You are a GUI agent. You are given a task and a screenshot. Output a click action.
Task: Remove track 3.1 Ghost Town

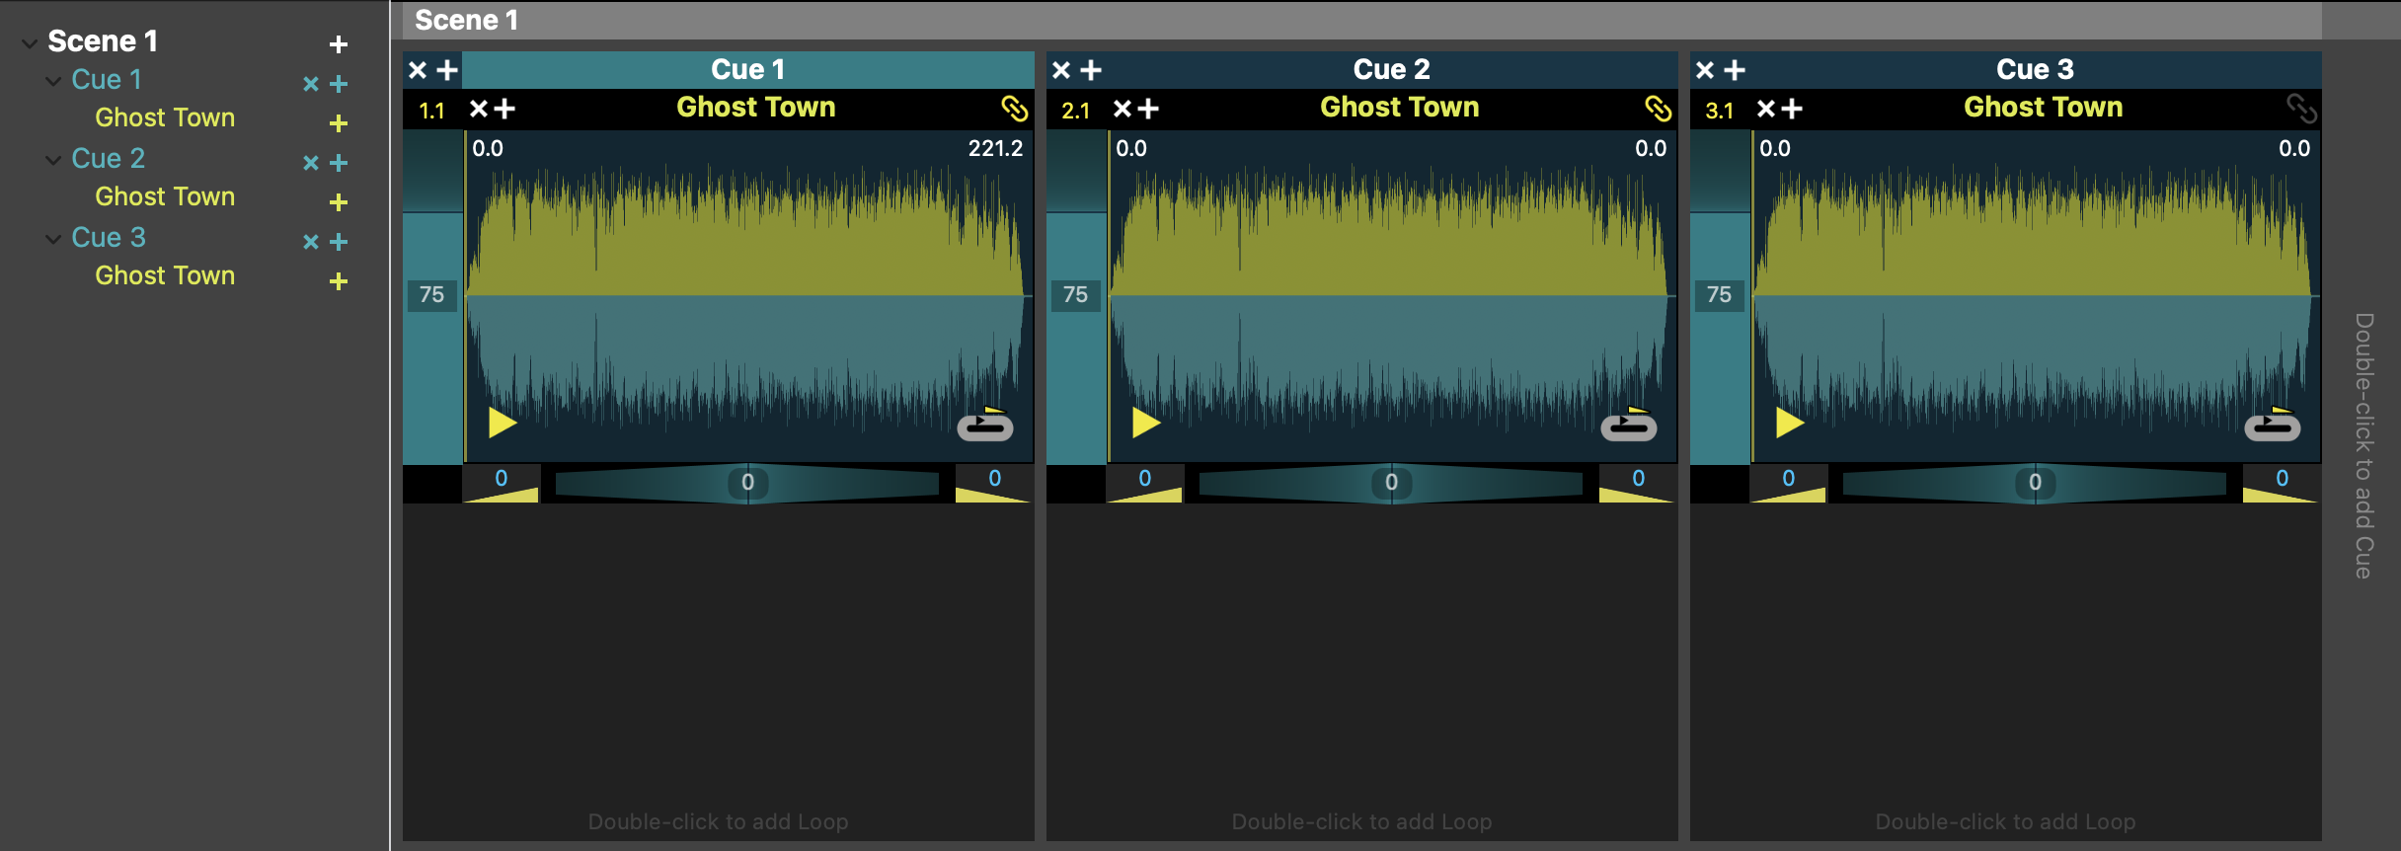coord(1766,109)
